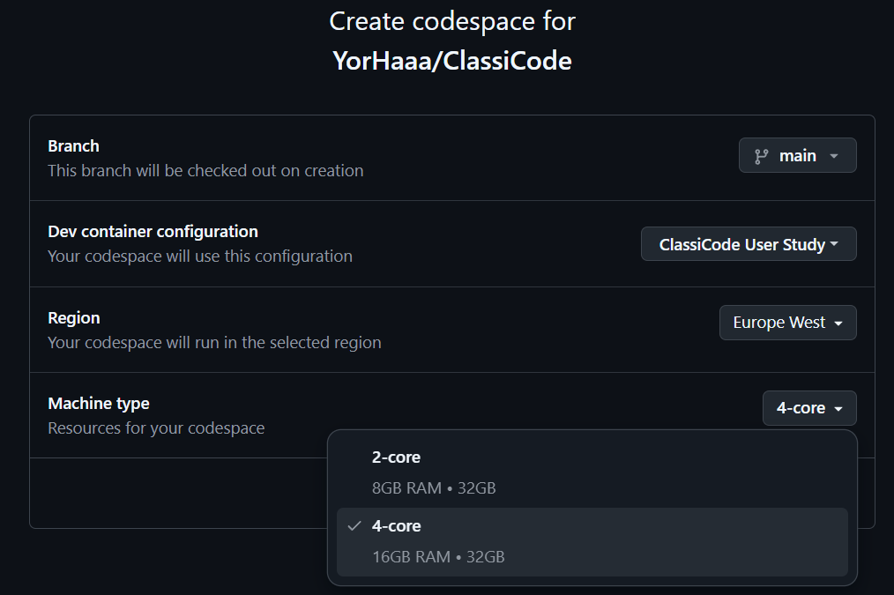Click the checkmark icon next to 4-core
Screen dimensions: 894x595
(354, 526)
